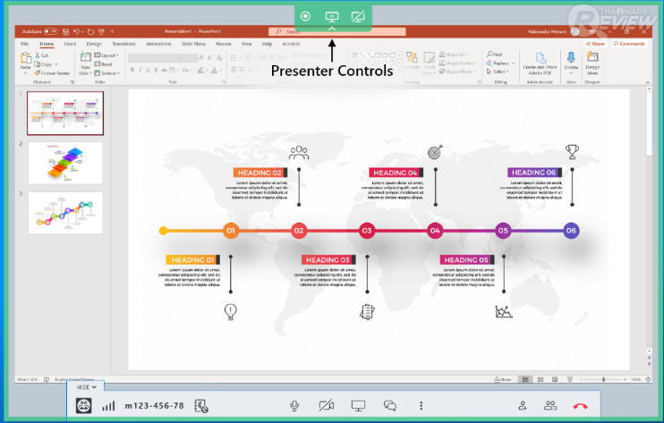Switch to the Slide Show tab
This screenshot has height=423, width=664.
click(193, 44)
